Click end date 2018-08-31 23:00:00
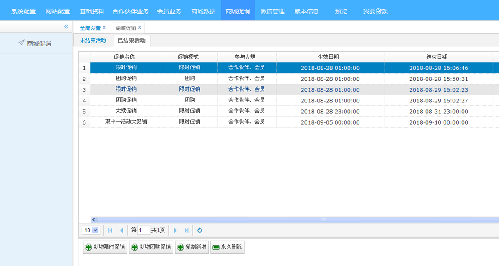499x266 pixels. [x=439, y=112]
